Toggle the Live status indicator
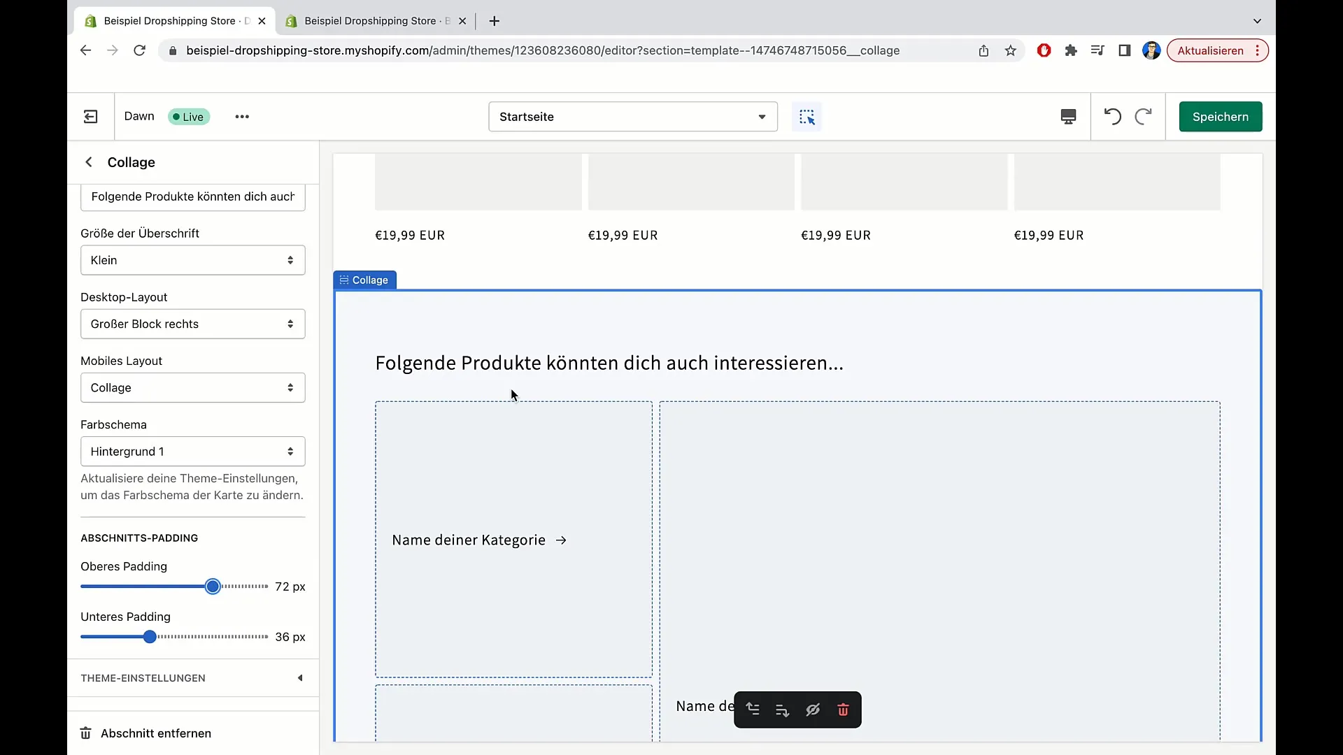Image resolution: width=1343 pixels, height=755 pixels. [188, 116]
